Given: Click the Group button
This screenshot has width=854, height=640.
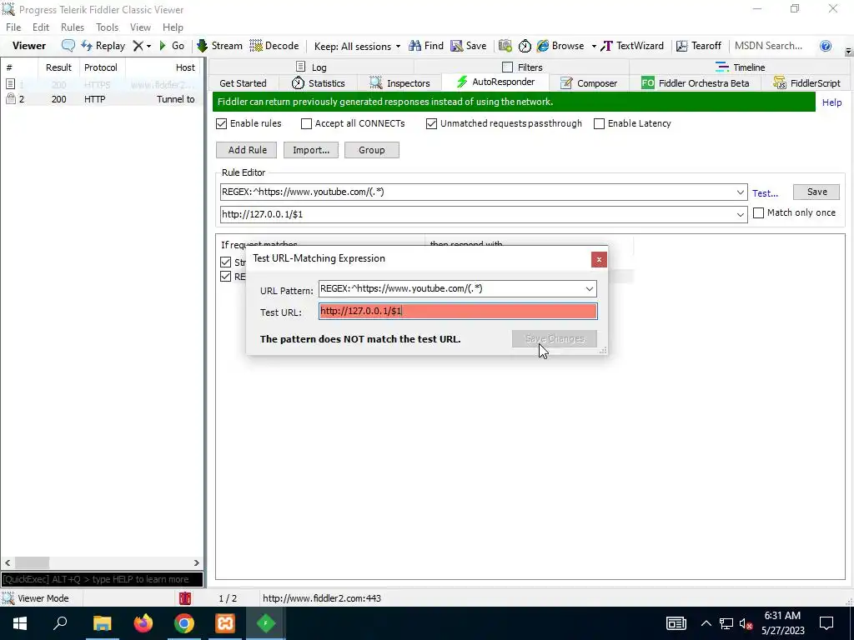Looking at the screenshot, I should (x=372, y=150).
